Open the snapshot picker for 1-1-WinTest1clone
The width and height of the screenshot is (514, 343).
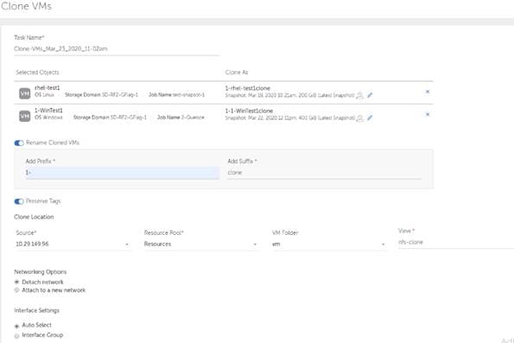[x=359, y=118]
